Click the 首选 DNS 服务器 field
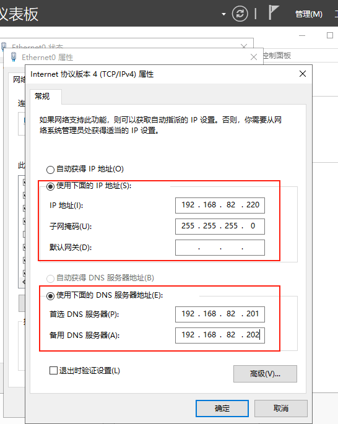The height and width of the screenshot is (424, 338). (x=220, y=314)
